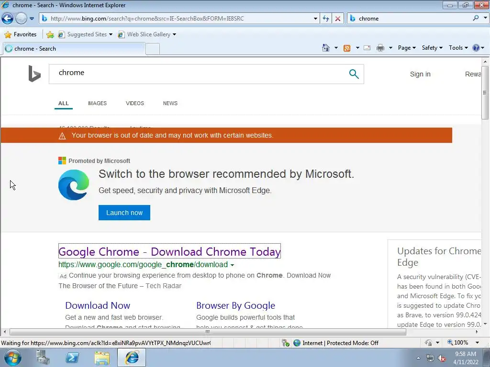This screenshot has width=490, height=367.
Task: Select the ALL results tab
Action: (x=64, y=103)
